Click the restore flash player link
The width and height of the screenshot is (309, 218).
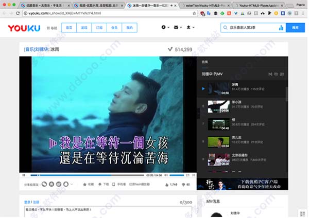(140, 185)
